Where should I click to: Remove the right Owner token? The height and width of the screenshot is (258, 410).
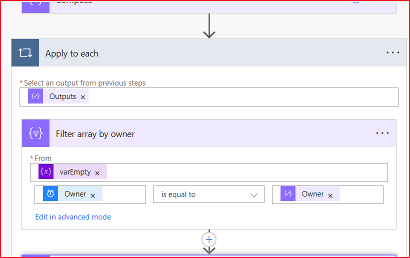coord(330,195)
